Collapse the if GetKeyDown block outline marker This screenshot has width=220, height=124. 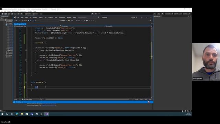tap(26, 50)
